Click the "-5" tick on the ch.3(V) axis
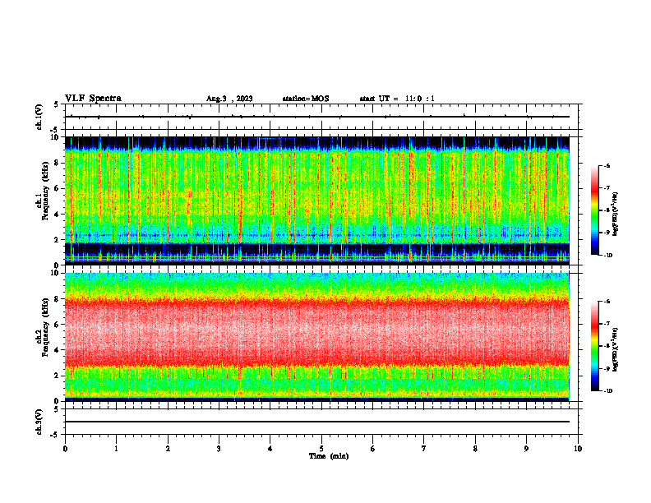The image size is (651, 503). [55, 435]
